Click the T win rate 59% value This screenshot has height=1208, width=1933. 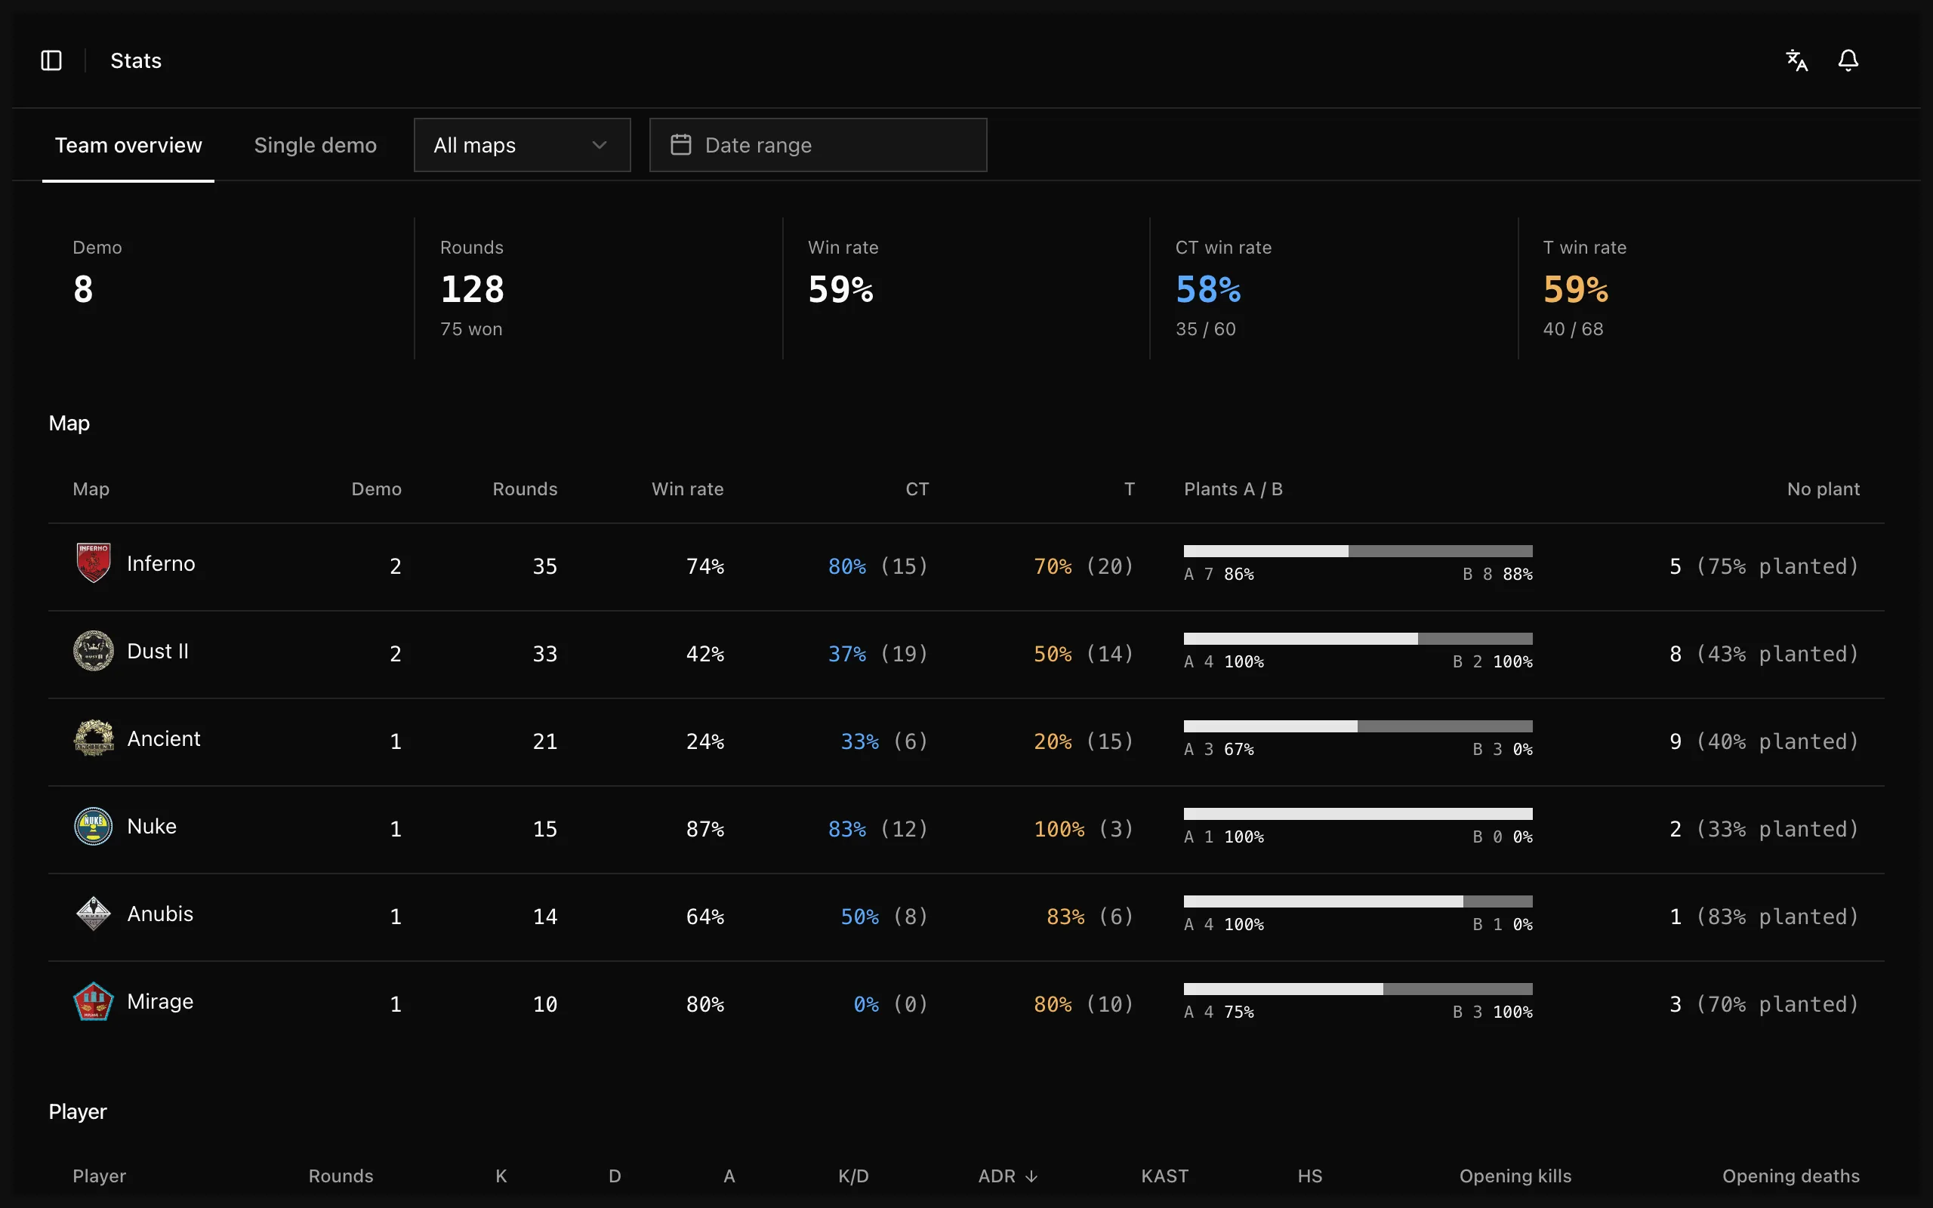click(1575, 289)
